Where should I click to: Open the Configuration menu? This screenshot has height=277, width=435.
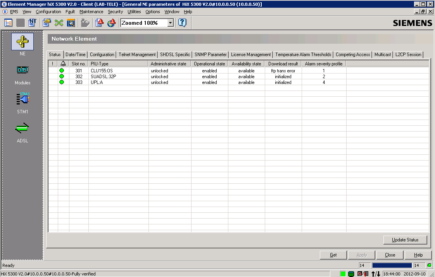coord(48,12)
